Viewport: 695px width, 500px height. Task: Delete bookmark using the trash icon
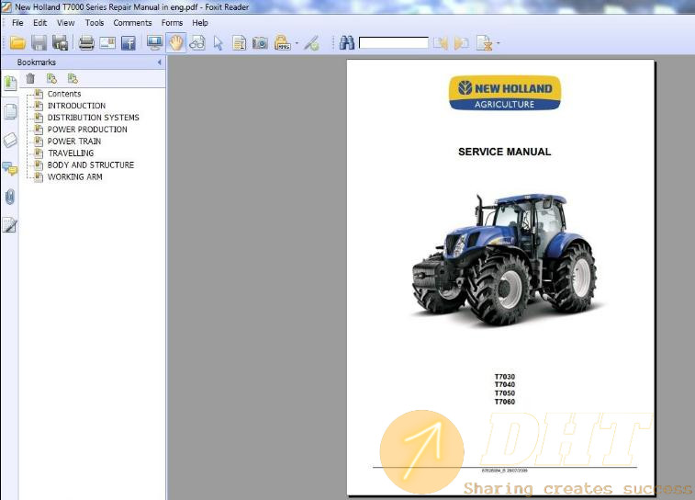(x=30, y=78)
